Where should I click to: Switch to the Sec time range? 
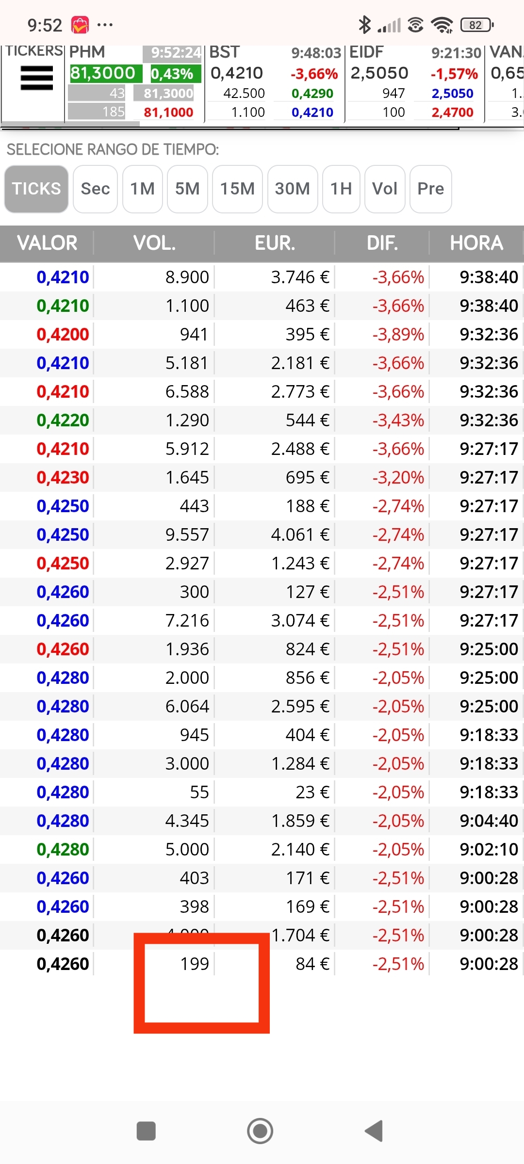(95, 189)
